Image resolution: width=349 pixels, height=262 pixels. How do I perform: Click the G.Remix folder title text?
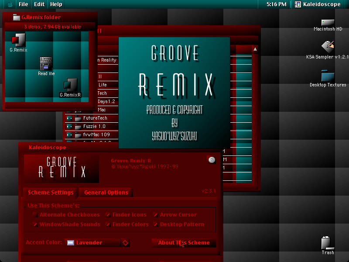click(41, 17)
